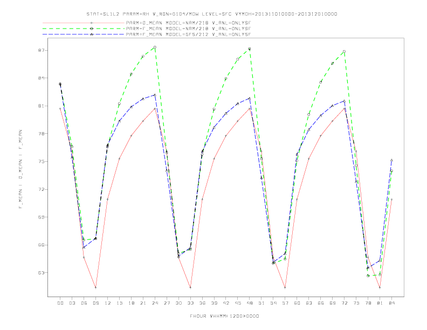Click x-axis tick label 15
Screen dimensions: 427x330
[119, 303]
